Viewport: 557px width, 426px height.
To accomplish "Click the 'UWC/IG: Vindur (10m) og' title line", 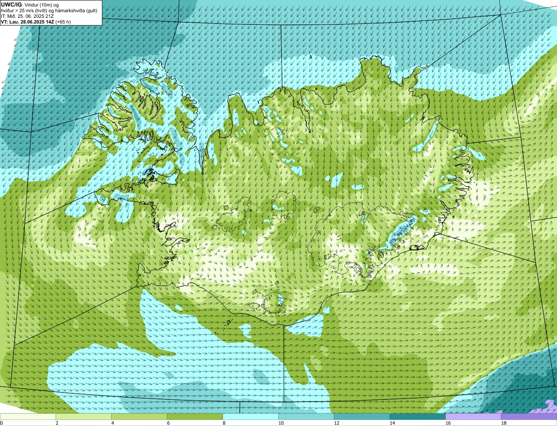I will (x=30, y=5).
